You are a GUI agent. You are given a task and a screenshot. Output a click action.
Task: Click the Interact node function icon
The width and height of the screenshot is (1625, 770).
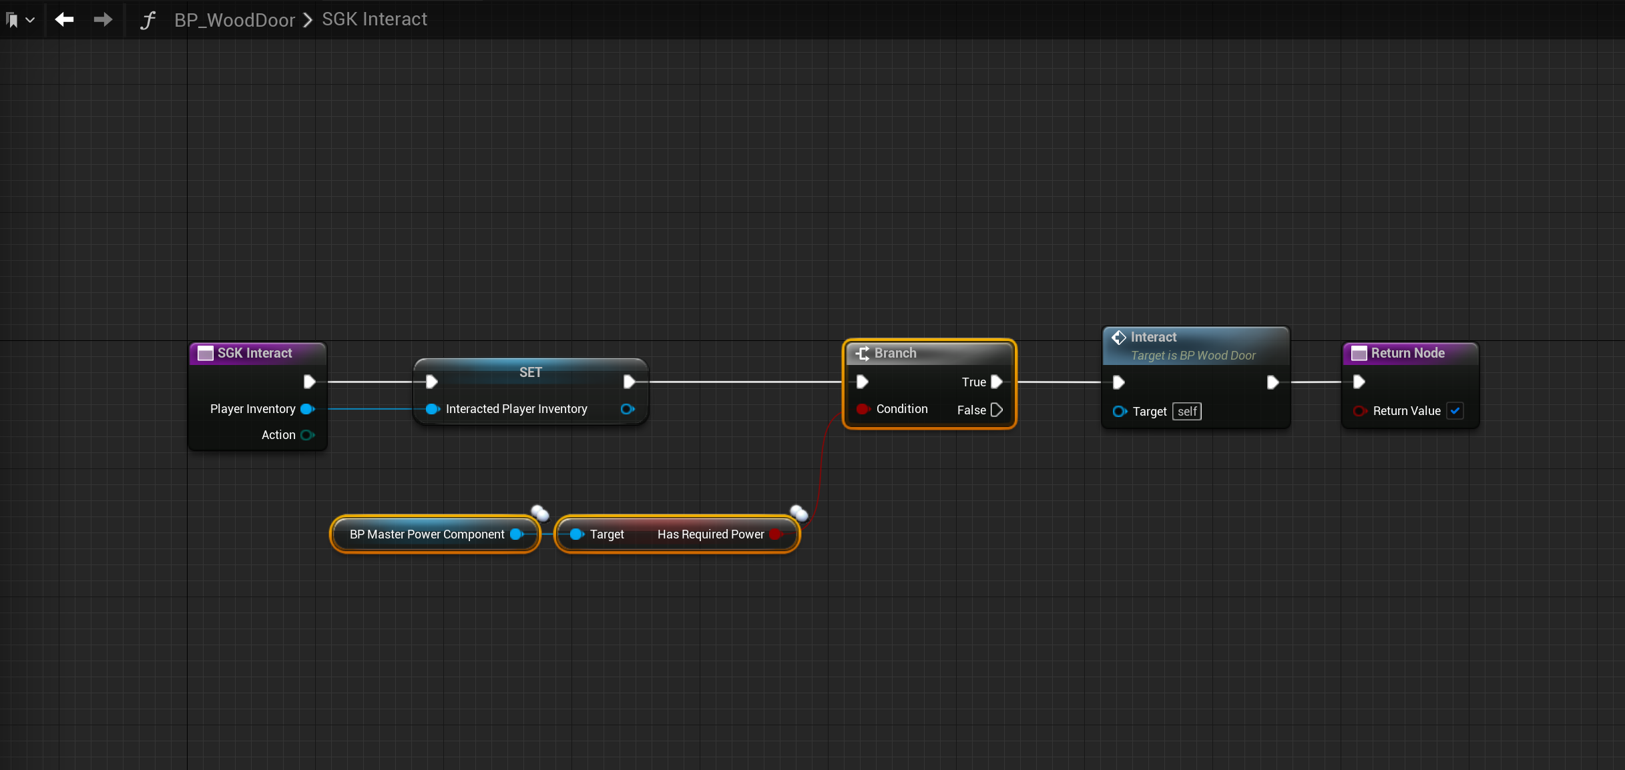(x=1119, y=338)
